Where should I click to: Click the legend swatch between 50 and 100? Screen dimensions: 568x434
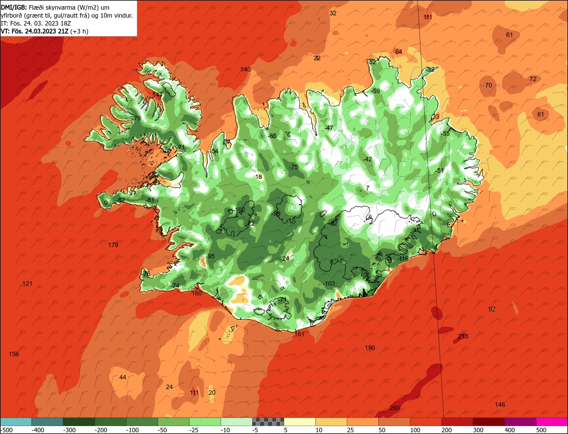(x=394, y=422)
